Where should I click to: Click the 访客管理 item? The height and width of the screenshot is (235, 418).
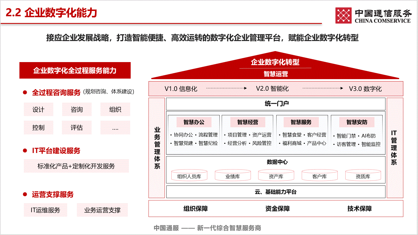[346, 144]
